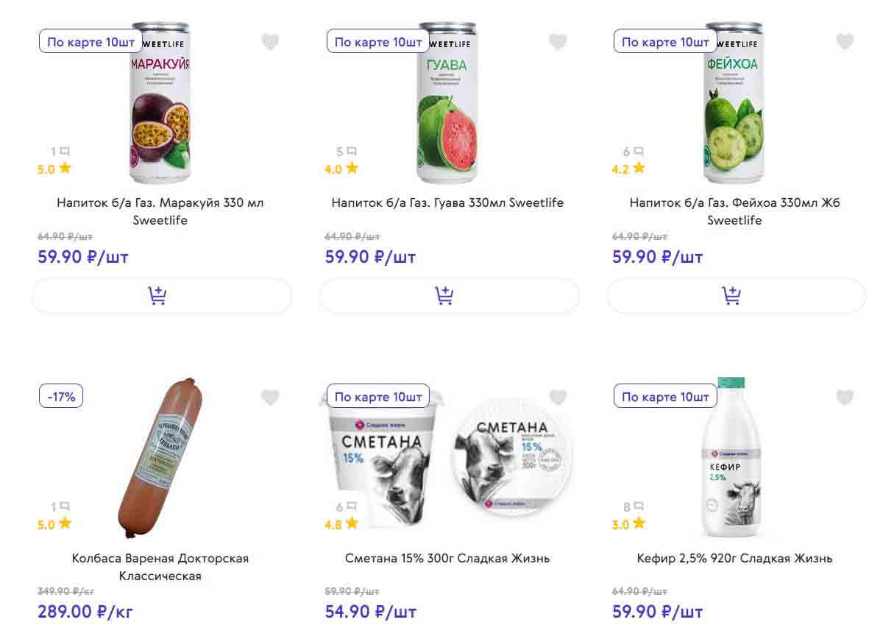Open Кефир reviews comment icon
The width and height of the screenshot is (869, 625).
tap(638, 506)
